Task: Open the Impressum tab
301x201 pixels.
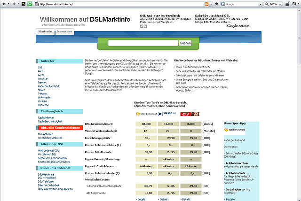Action: click(x=64, y=31)
